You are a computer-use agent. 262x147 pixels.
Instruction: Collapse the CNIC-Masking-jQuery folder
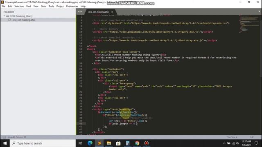(5, 16)
